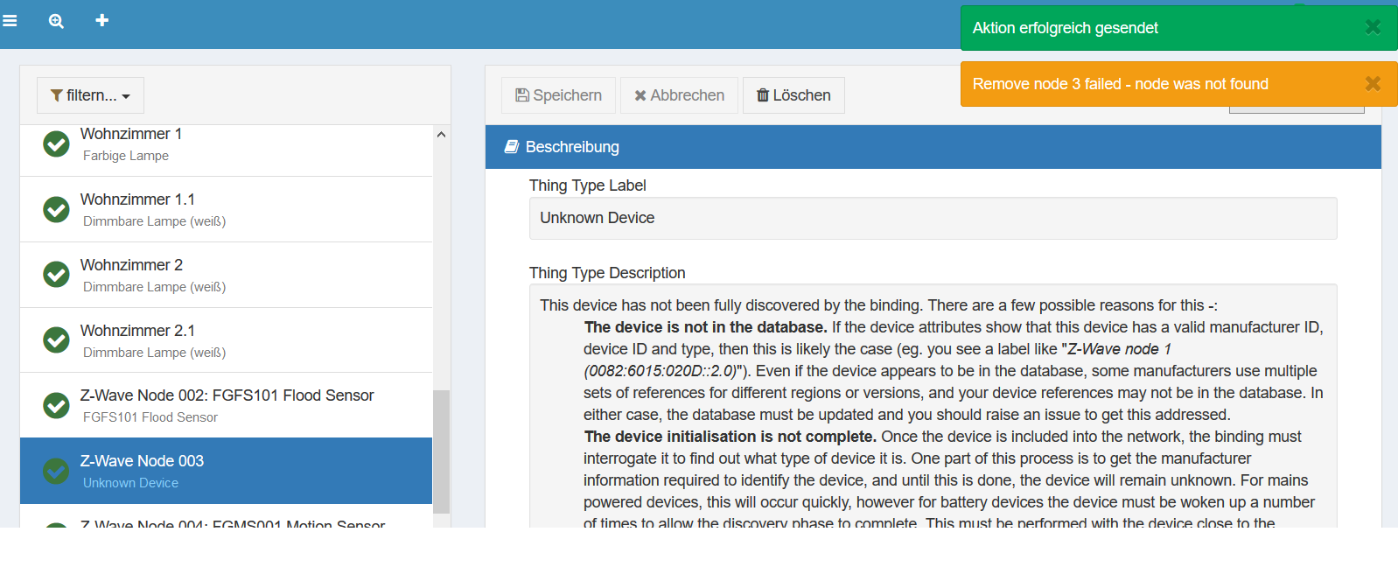Viewport: 1398px width, 567px height.
Task: Click the Speichern button
Action: [558, 95]
